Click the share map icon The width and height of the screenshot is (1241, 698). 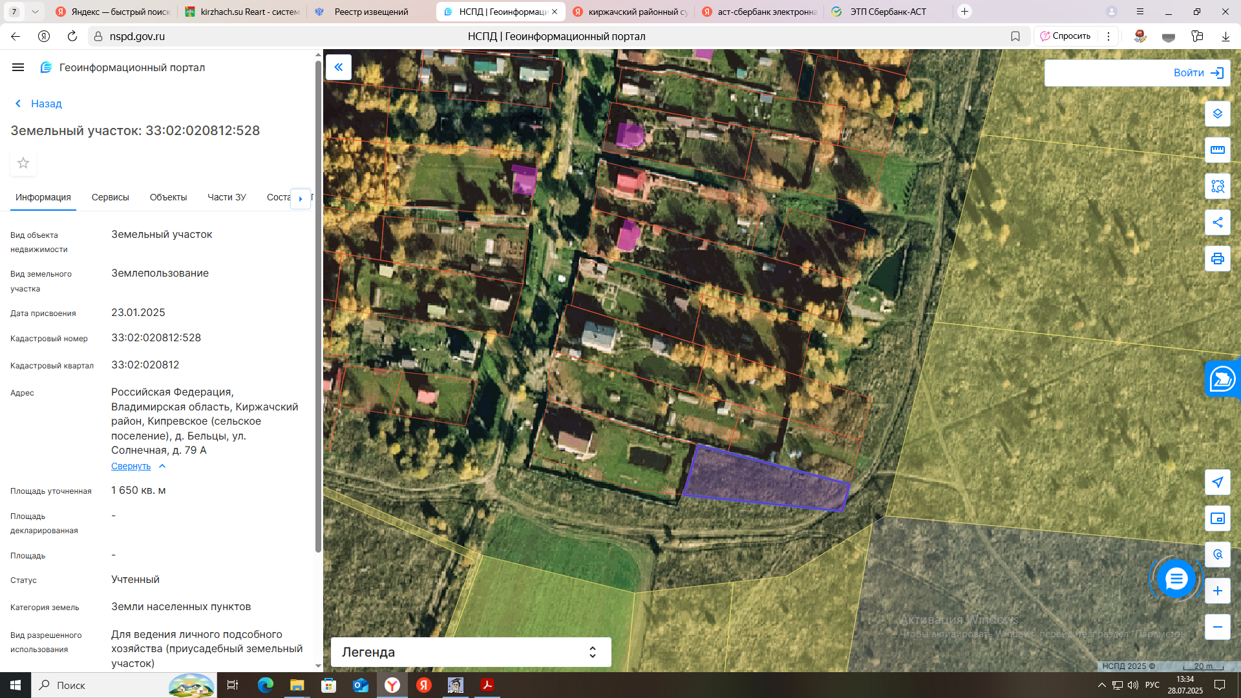point(1217,222)
